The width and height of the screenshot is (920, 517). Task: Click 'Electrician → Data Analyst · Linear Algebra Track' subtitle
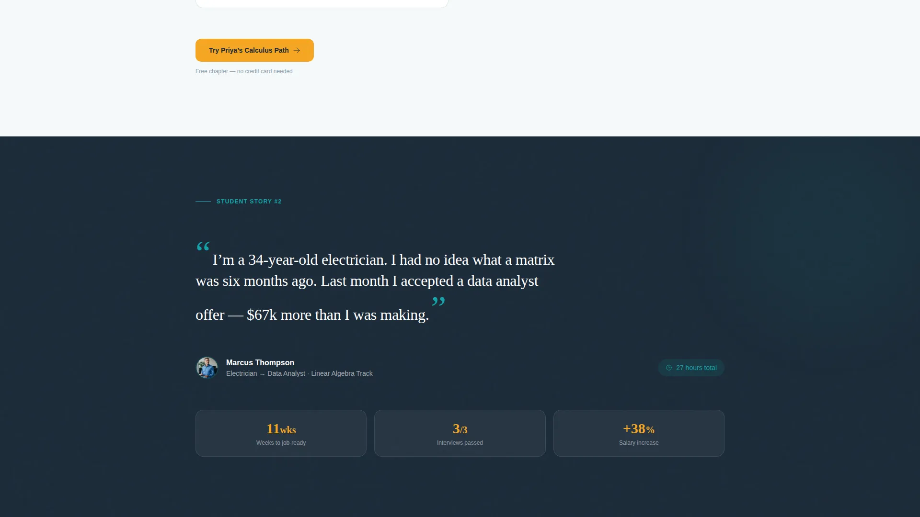[x=299, y=373]
